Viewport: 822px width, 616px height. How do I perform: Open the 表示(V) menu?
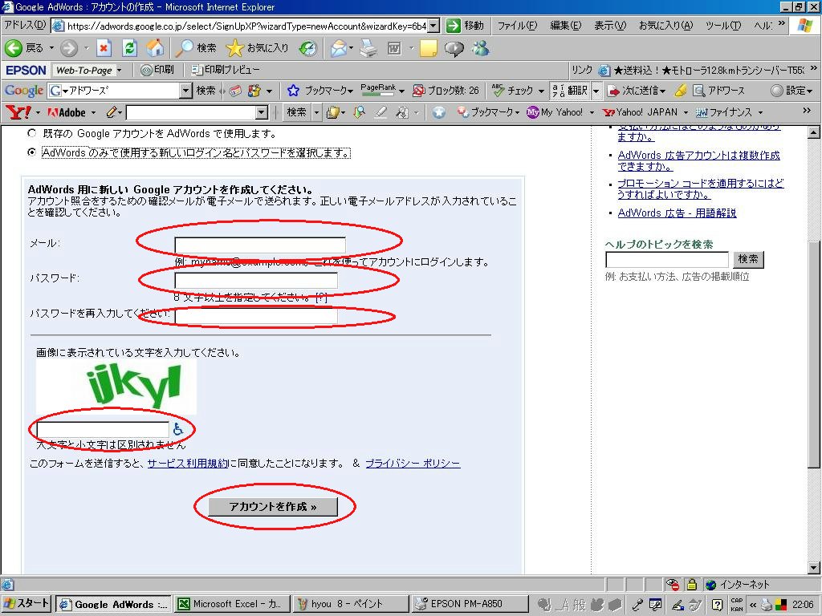coord(610,26)
